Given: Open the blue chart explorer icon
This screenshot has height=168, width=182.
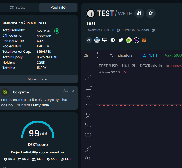Looking at the screenshot, I should pos(97,40).
